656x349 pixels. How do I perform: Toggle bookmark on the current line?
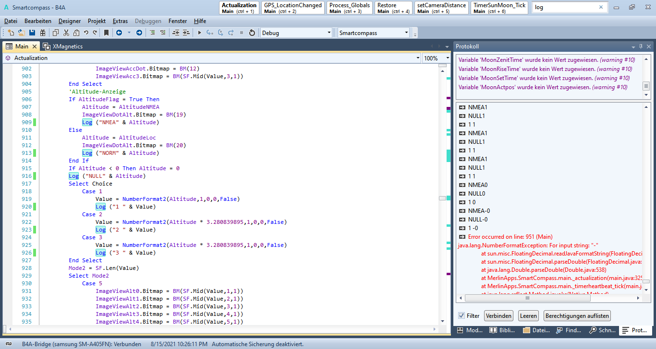coord(106,33)
